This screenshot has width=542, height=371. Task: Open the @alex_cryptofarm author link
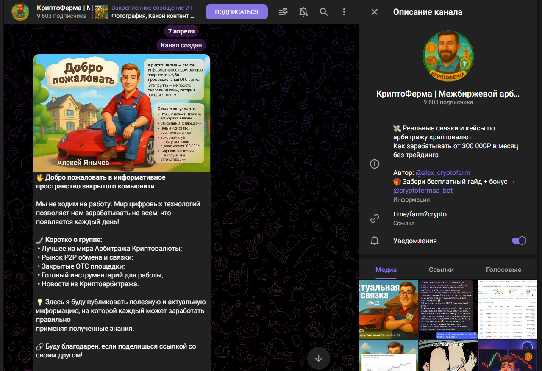(443, 173)
